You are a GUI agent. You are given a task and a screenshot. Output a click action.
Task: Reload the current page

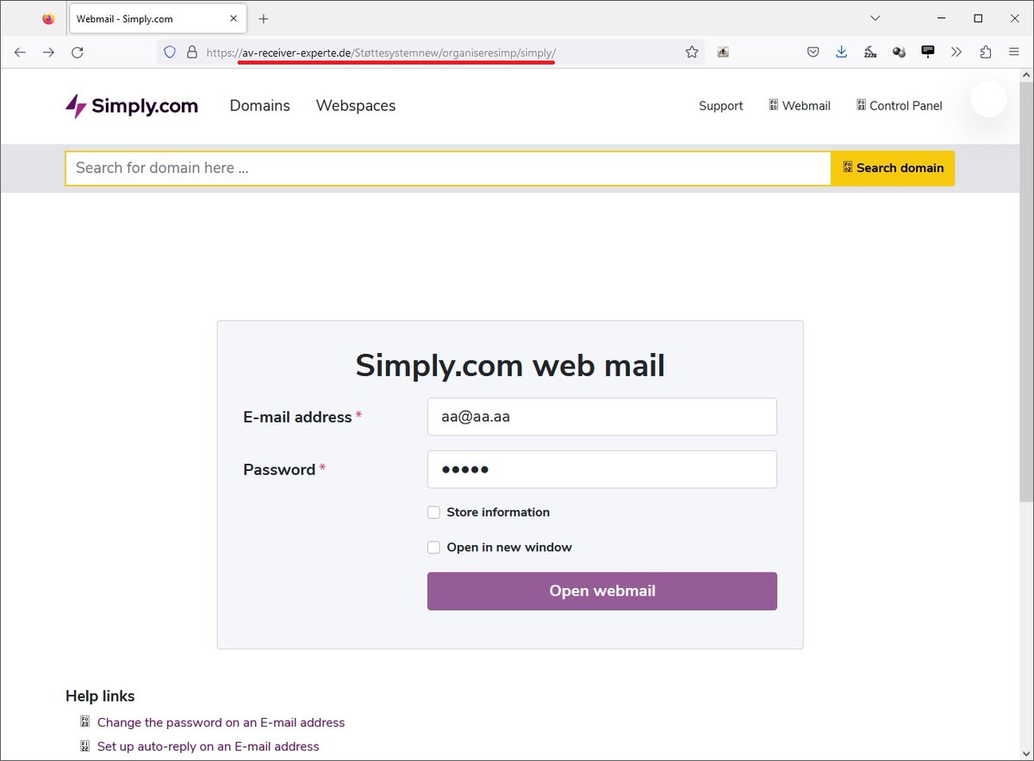tap(78, 53)
